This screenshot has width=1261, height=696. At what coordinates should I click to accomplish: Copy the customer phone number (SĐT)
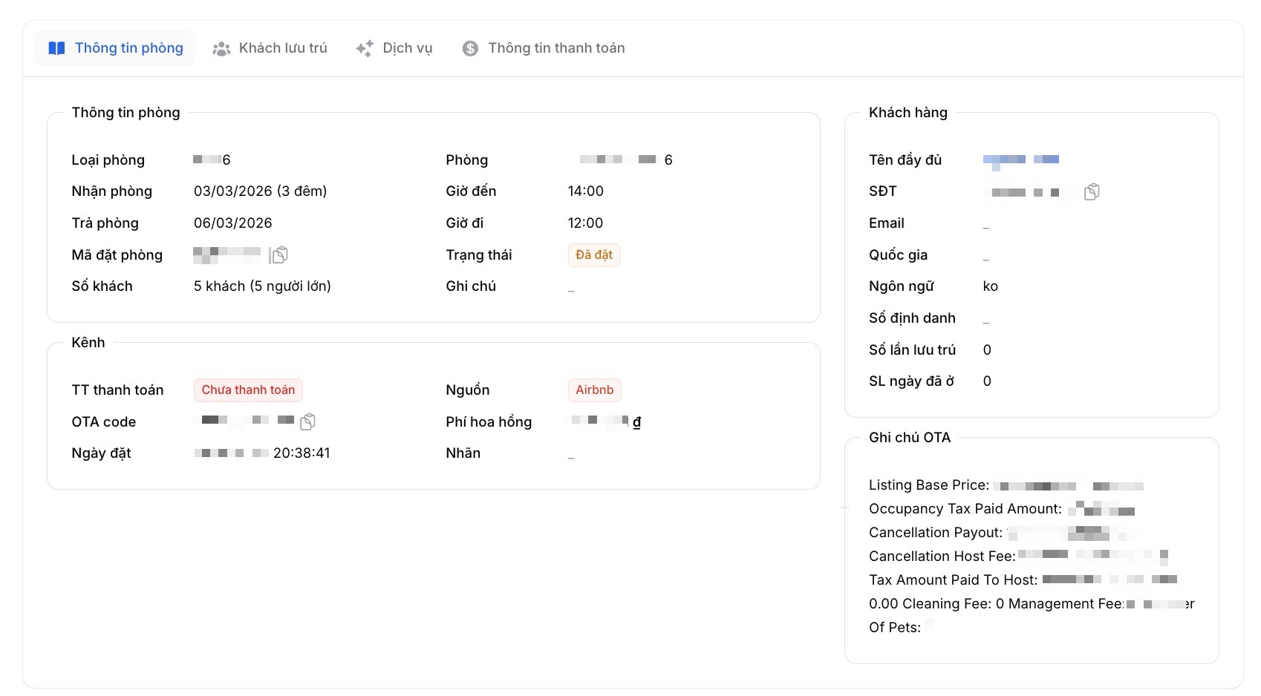(1091, 192)
